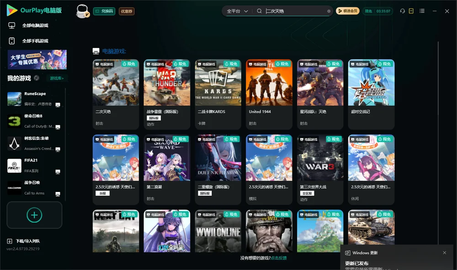Image resolution: width=457 pixels, height=270 pixels.
Task: Click 下载/导入列队 text
Action: 28,241
